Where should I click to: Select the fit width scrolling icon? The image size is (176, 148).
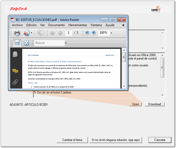pos(17,43)
